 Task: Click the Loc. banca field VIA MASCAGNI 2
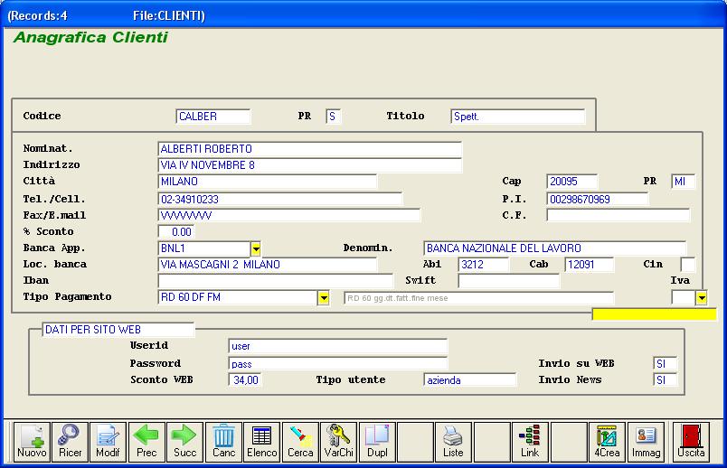[x=268, y=265]
